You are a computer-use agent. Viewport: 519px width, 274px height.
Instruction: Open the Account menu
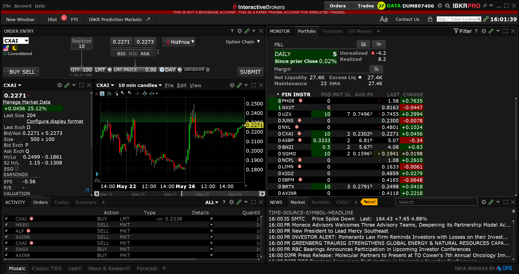[x=23, y=6]
